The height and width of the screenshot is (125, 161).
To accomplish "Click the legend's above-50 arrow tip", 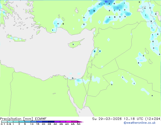I will (80, 122).
